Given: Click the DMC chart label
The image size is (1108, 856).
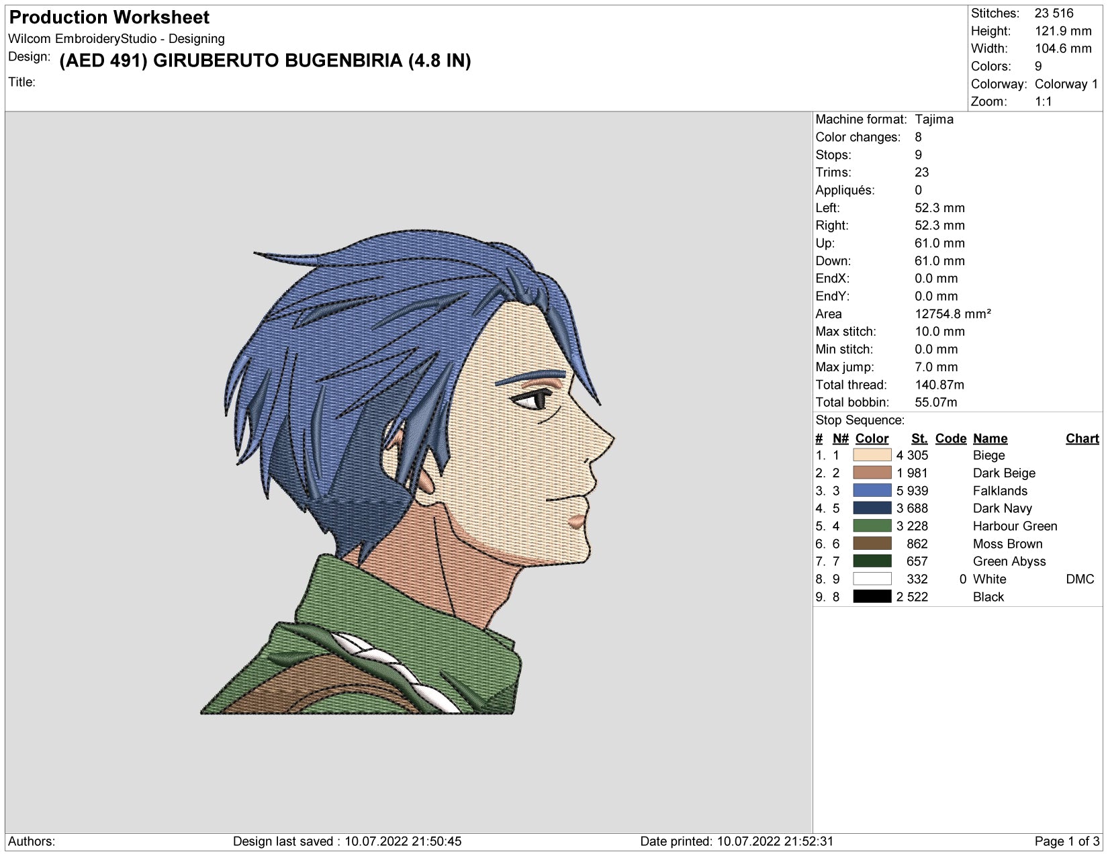Looking at the screenshot, I should 1080,579.
